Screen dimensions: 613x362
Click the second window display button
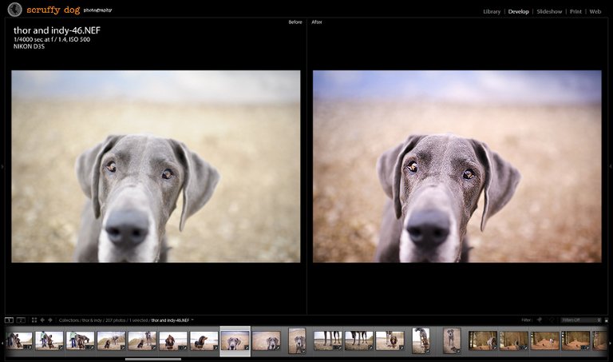21,320
